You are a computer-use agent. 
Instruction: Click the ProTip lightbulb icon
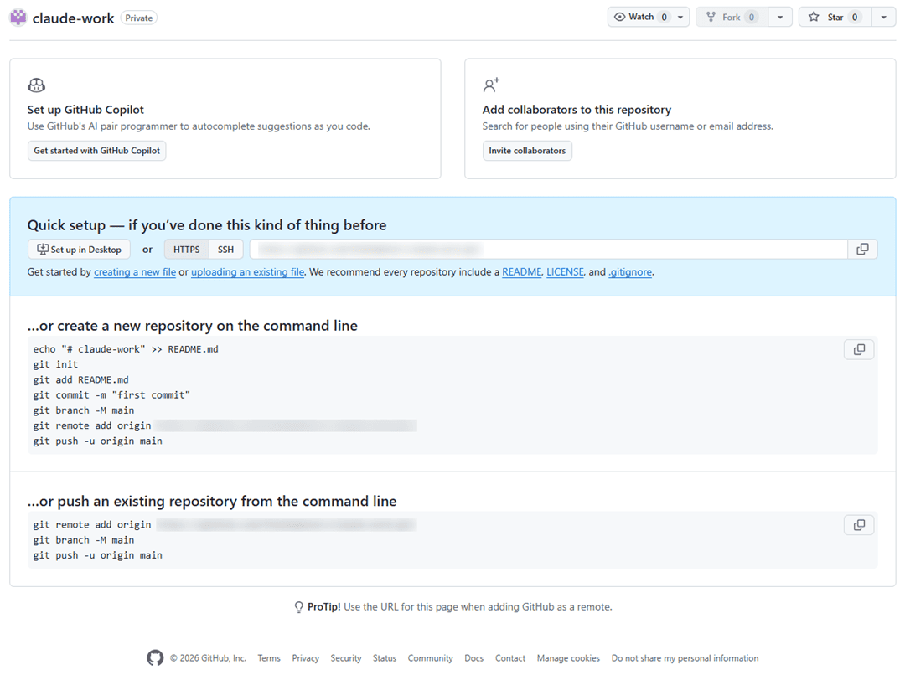[x=298, y=607]
